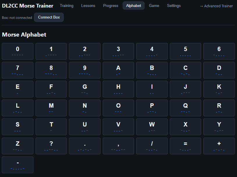The width and height of the screenshot is (237, 177).
Task: Select the Alphabet tab
Action: pyautogui.click(x=133, y=6)
